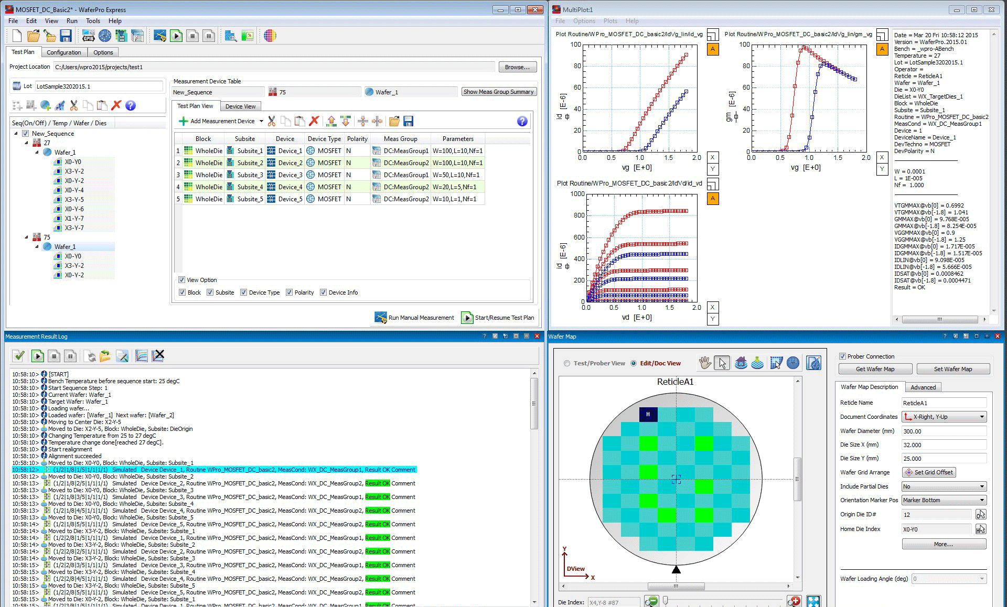Stop the running measurement via toolbar icon
The width and height of the screenshot is (1007, 607).
pos(192,36)
